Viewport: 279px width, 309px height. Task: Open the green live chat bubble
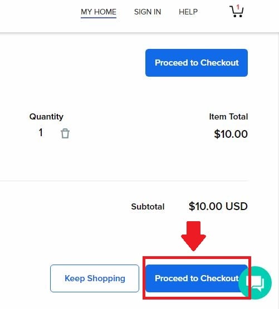[x=255, y=283]
